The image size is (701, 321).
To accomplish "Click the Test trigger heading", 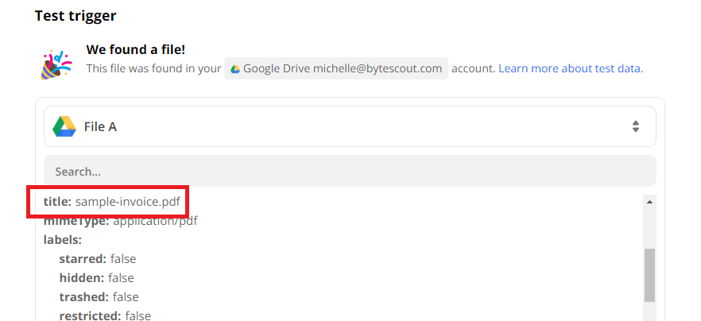I will [76, 15].
